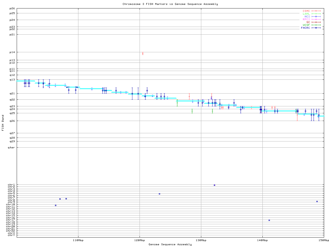The image size is (329, 246).
Task: Select the blue marker on the chr1 row
Action: point(214,185)
